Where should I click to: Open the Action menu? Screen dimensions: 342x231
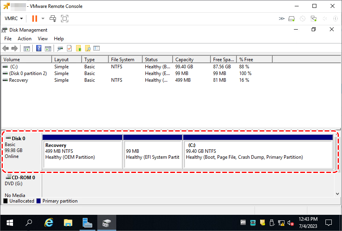click(24, 39)
